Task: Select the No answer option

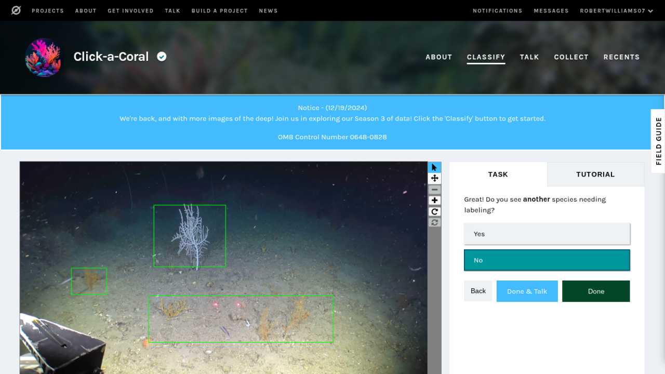Action: tap(547, 260)
